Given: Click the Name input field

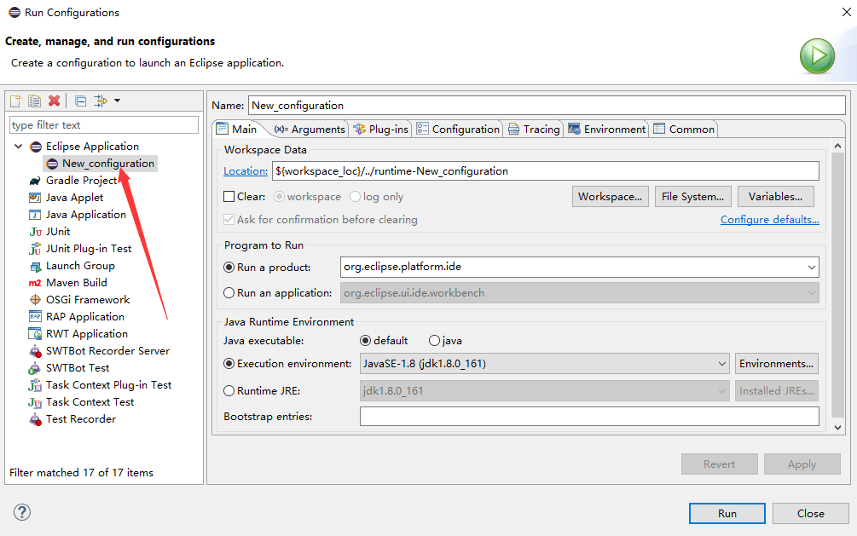Looking at the screenshot, I should coord(547,106).
